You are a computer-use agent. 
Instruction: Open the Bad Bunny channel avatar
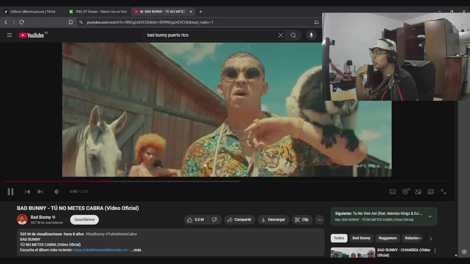[x=22, y=219]
